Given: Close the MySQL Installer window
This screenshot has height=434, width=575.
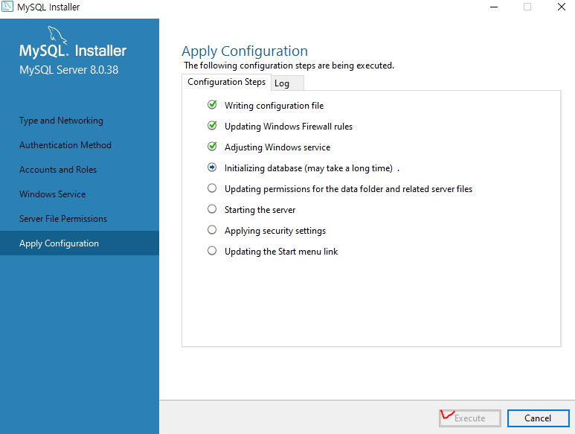Looking at the screenshot, I should [x=561, y=7].
